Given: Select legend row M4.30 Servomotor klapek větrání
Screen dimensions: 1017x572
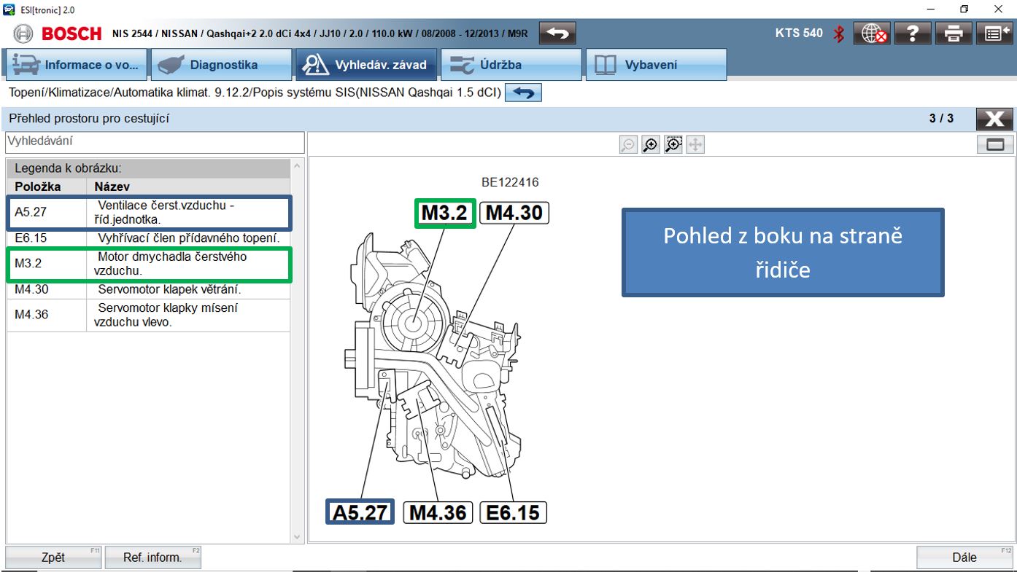Looking at the screenshot, I should [149, 289].
